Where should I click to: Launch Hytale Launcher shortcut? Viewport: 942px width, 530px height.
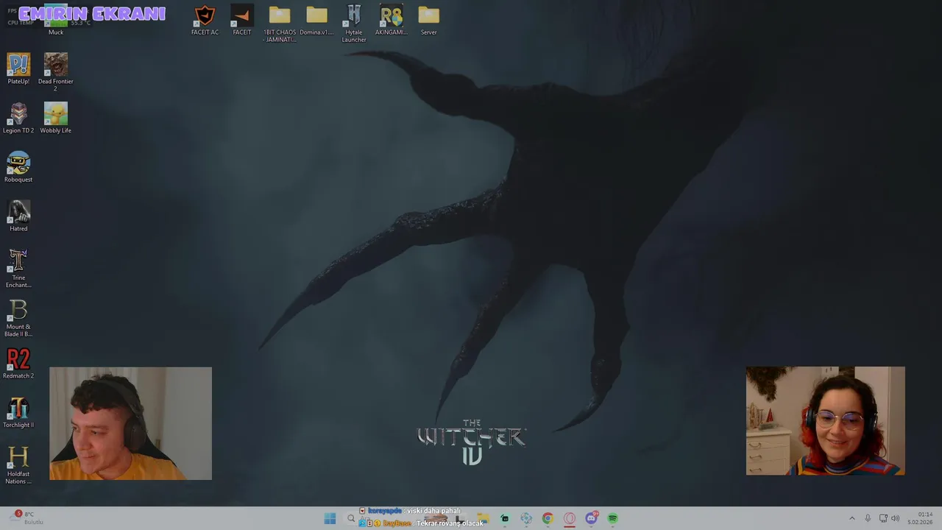(x=354, y=24)
